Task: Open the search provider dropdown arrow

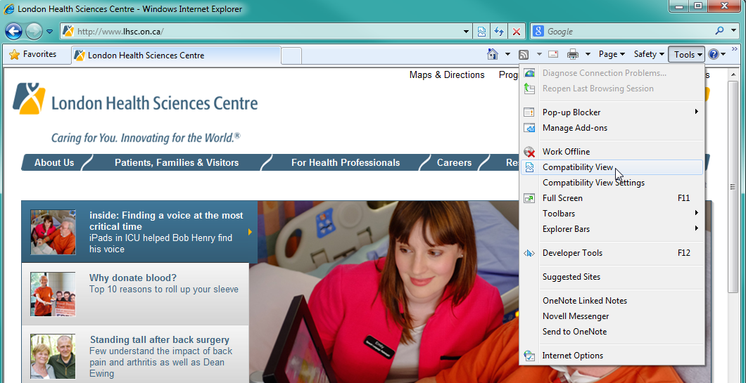Action: point(733,32)
